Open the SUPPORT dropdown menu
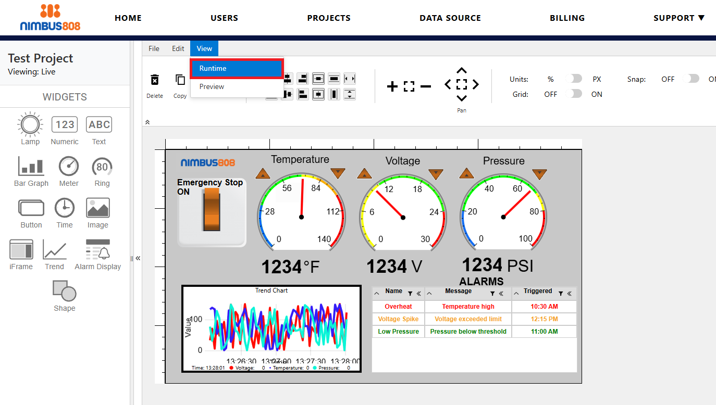Image resolution: width=716 pixels, height=405 pixels. pos(678,18)
